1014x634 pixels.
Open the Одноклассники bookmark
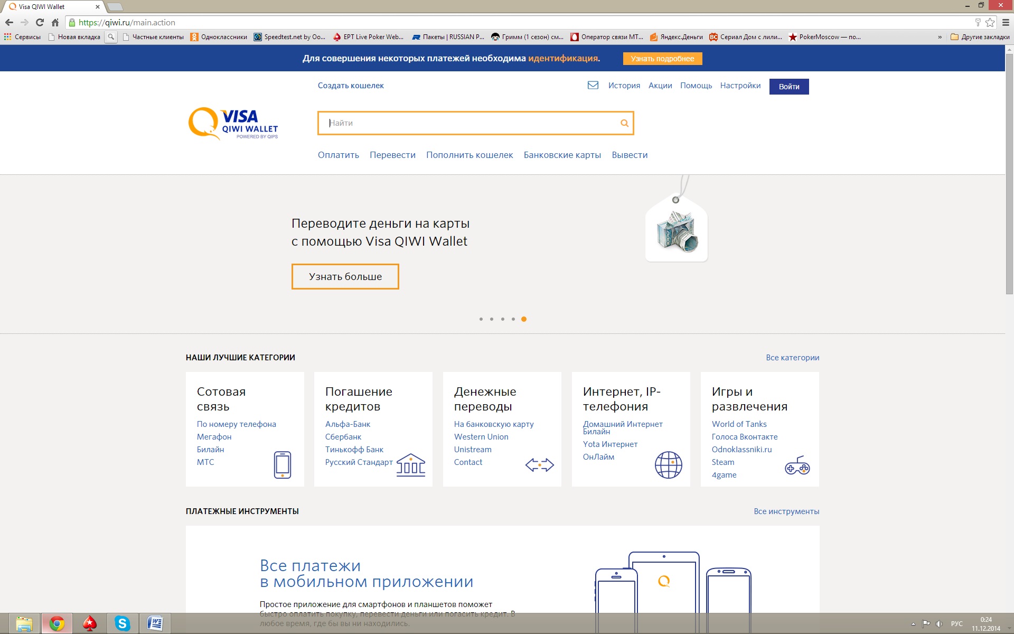click(x=219, y=37)
